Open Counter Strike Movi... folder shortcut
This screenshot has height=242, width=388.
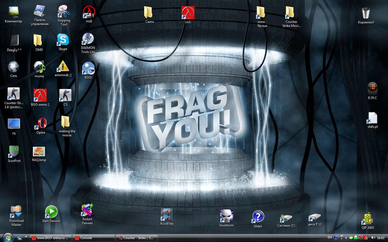click(x=291, y=17)
